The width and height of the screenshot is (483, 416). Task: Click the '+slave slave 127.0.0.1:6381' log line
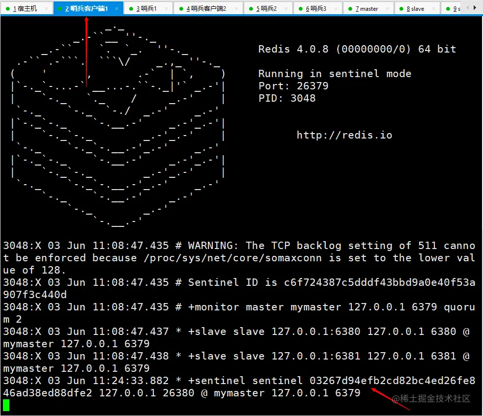(x=236, y=362)
